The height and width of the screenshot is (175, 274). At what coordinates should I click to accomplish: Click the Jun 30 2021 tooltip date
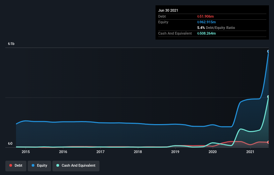coord(168,10)
